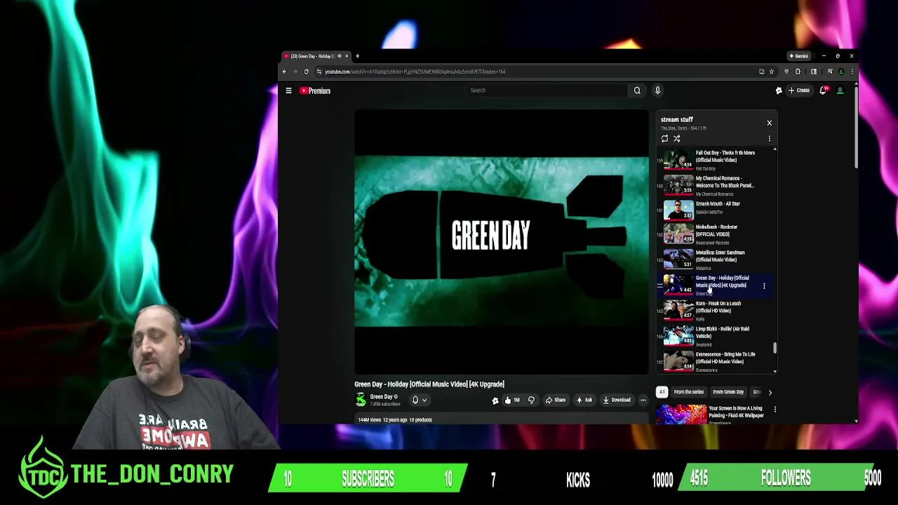Image resolution: width=898 pixels, height=505 pixels.
Task: Click the Green Day video player
Action: click(x=502, y=241)
